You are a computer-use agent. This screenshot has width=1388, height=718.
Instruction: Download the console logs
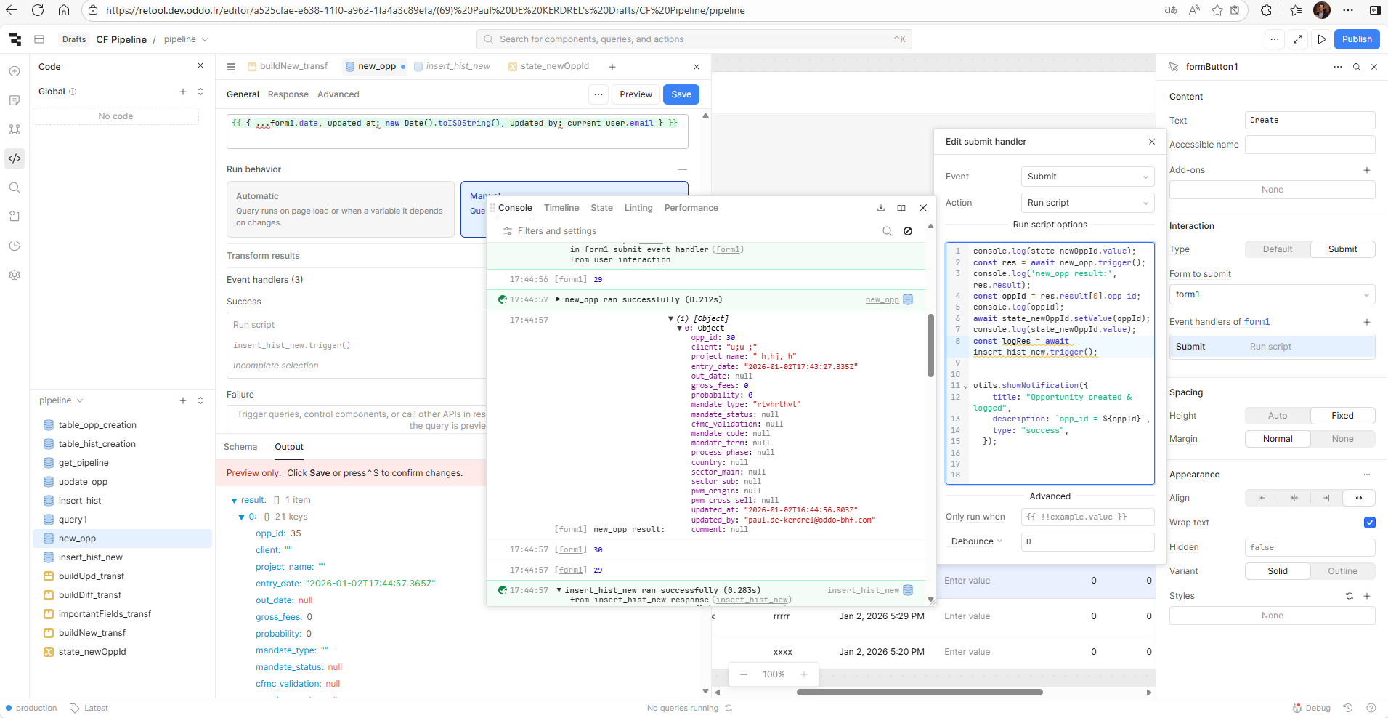click(881, 208)
